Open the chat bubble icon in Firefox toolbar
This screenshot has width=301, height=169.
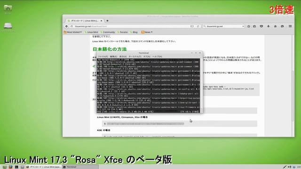tap(282, 26)
